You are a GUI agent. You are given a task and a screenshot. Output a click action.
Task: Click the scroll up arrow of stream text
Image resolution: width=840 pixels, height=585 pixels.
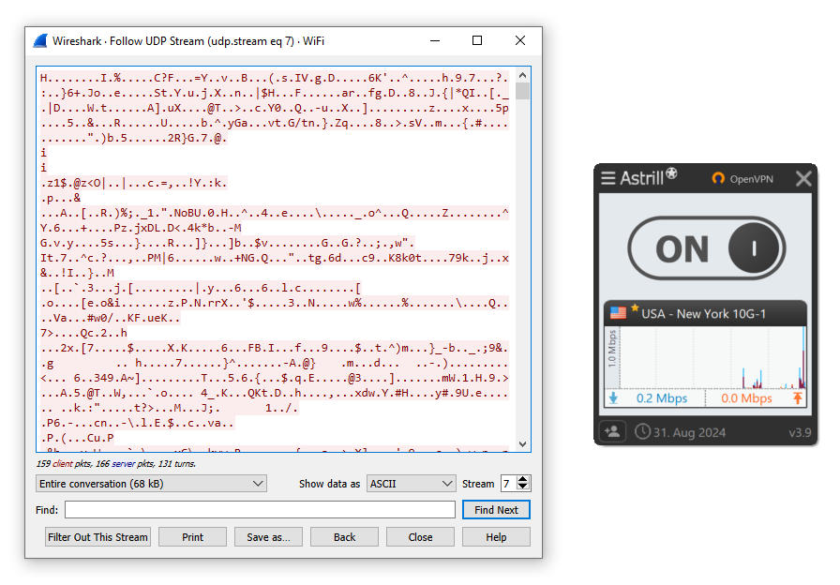coord(523,74)
